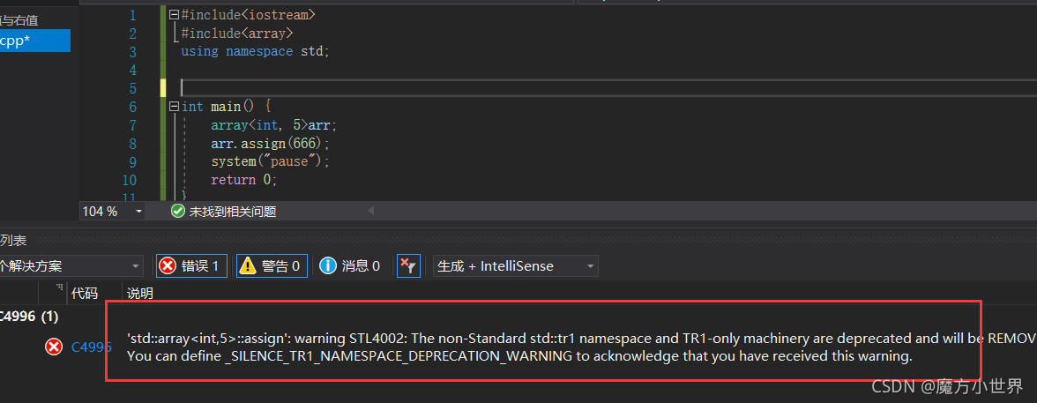The width and height of the screenshot is (1037, 403).
Task: Collapse the int main() function block
Action: pyautogui.click(x=174, y=107)
